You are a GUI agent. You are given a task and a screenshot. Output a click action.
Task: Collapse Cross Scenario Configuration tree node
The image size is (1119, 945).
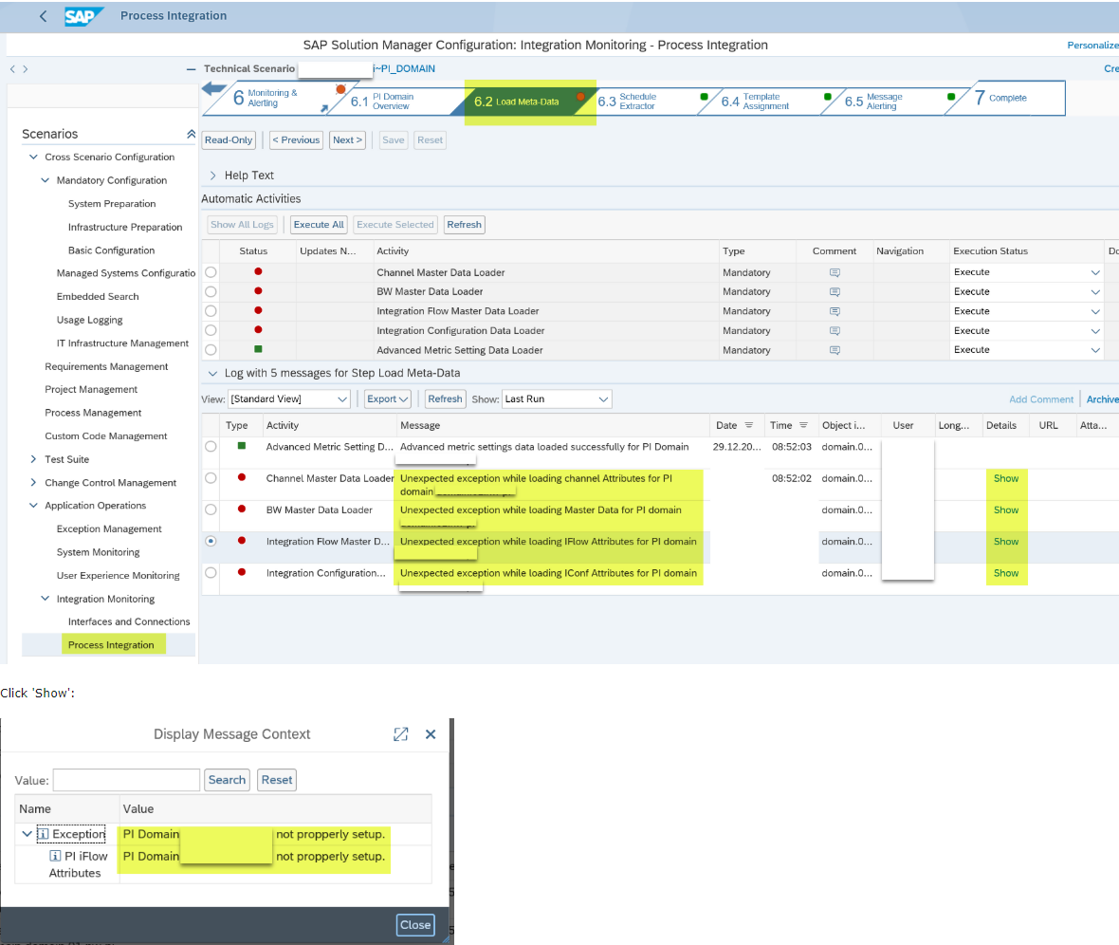pos(33,157)
